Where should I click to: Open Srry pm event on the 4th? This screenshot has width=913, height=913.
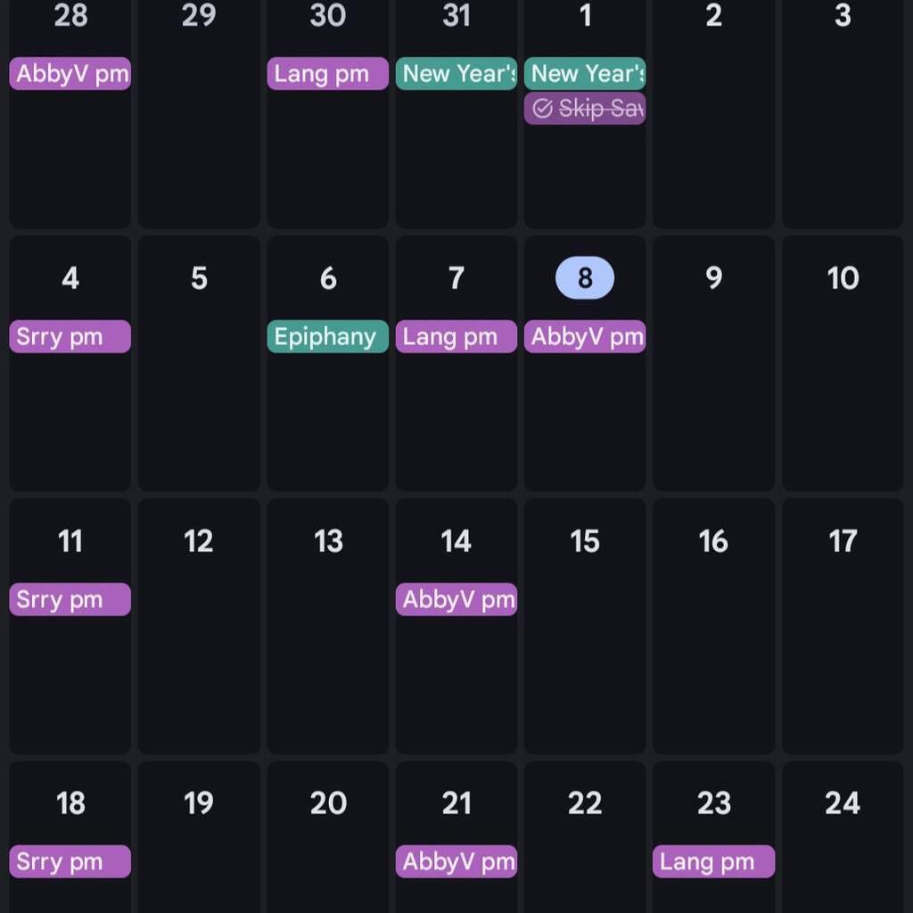click(x=70, y=337)
